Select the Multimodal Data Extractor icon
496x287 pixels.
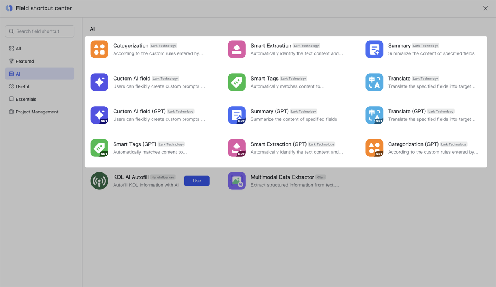point(237,181)
